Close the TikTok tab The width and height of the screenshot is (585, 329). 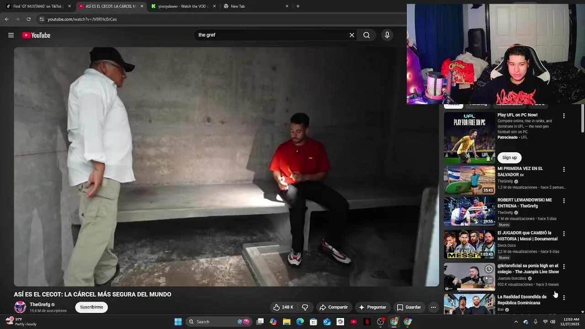click(x=69, y=6)
